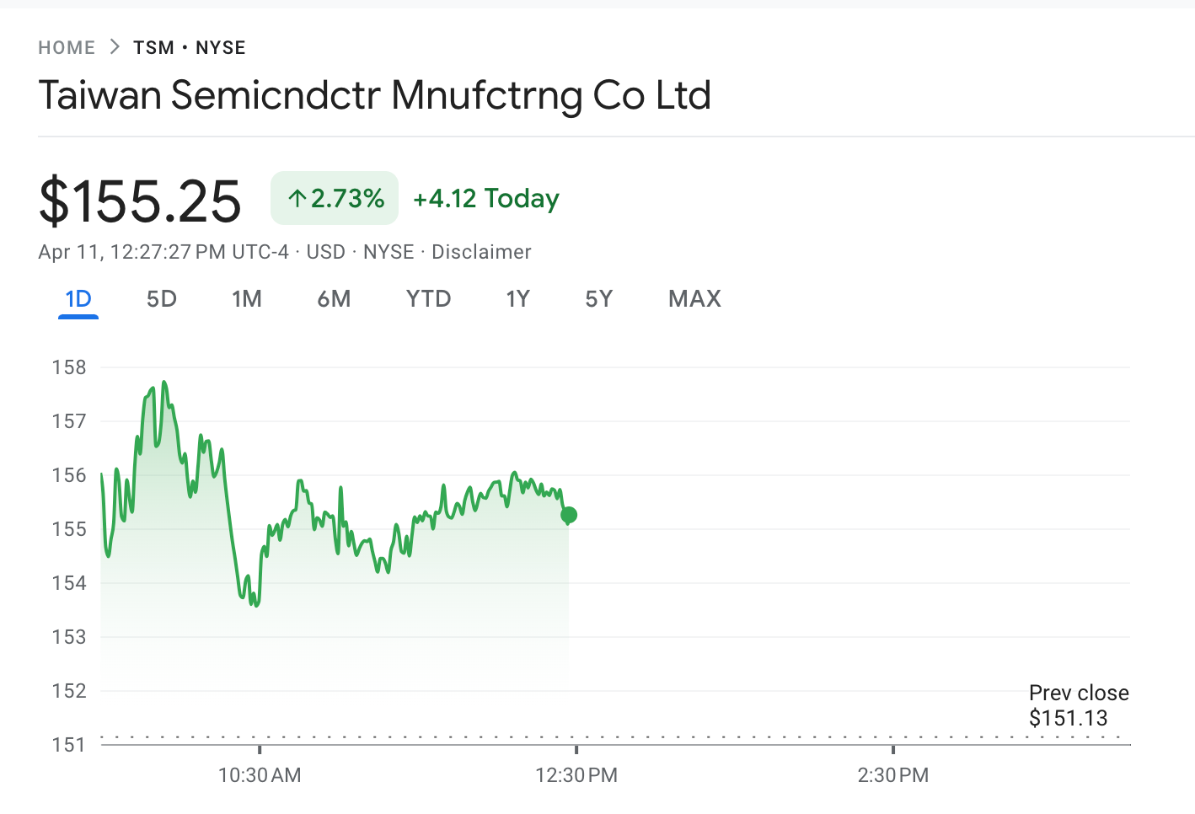
Task: Click the chart low near 153.5
Action: click(255, 604)
